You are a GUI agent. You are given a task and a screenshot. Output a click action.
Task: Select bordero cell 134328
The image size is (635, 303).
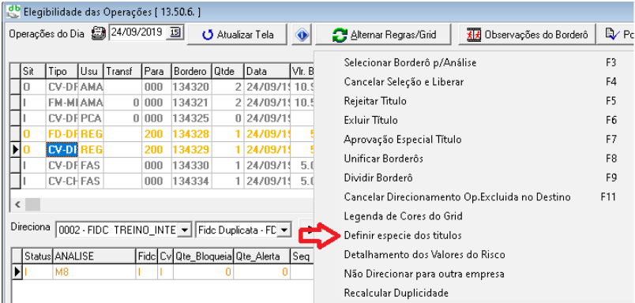191,134
